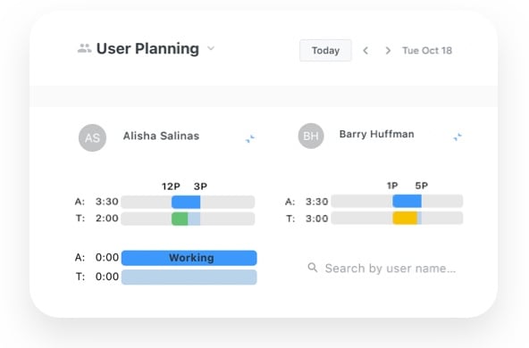Click Barry's T: 3:00 value

pos(317,219)
